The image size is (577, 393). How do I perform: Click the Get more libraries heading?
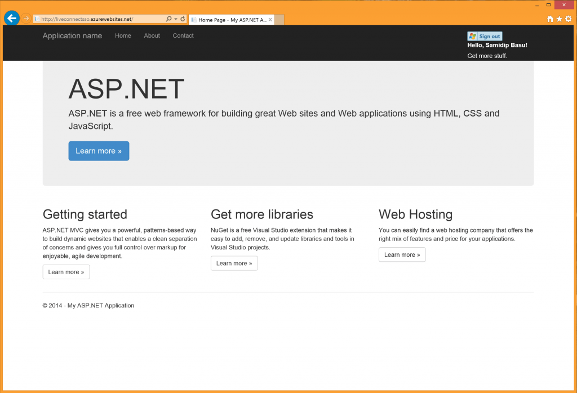pyautogui.click(x=262, y=215)
